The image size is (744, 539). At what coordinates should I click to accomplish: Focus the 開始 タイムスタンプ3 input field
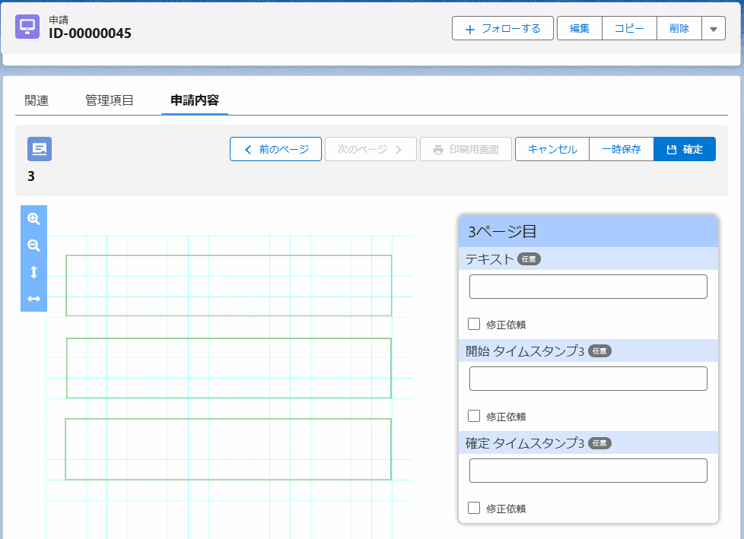click(x=588, y=379)
